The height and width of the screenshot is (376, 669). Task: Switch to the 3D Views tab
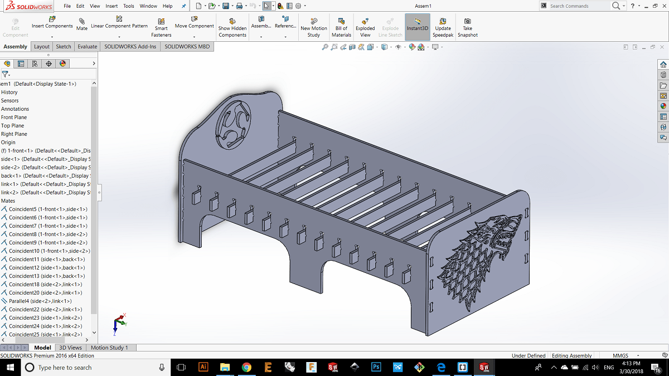click(x=71, y=348)
